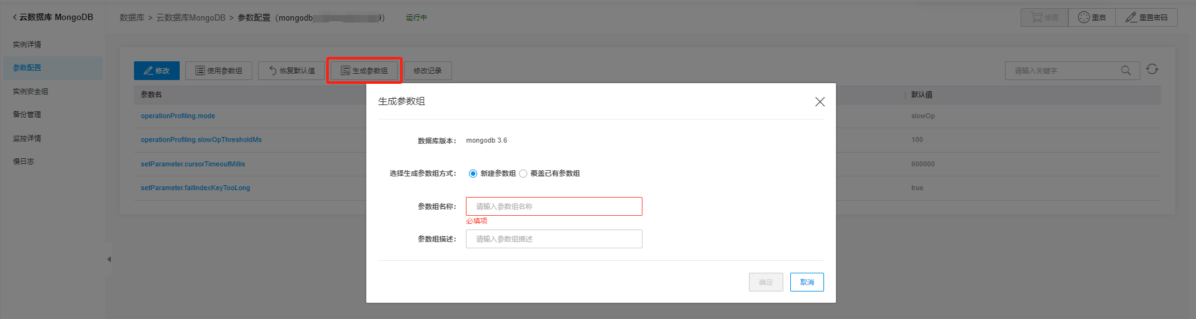Select the 新建参数组 radio option
The height and width of the screenshot is (319, 1196).
[x=473, y=174]
